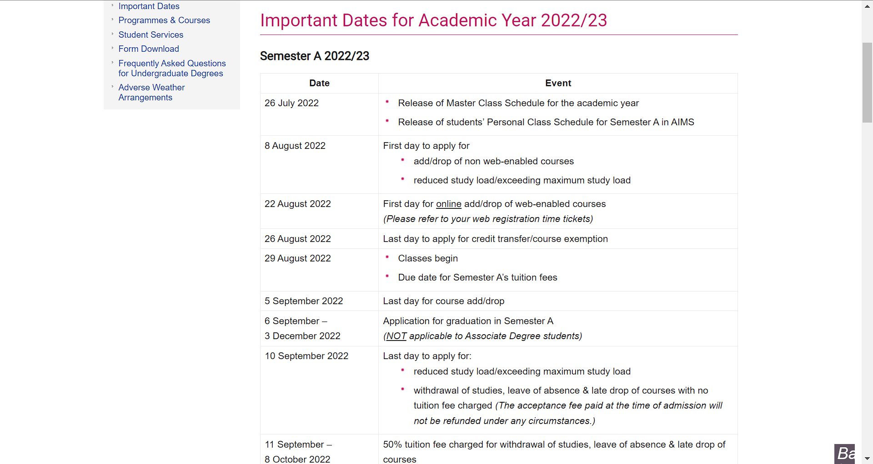The image size is (873, 464).
Task: Open the Student Services link
Action: [x=151, y=35]
